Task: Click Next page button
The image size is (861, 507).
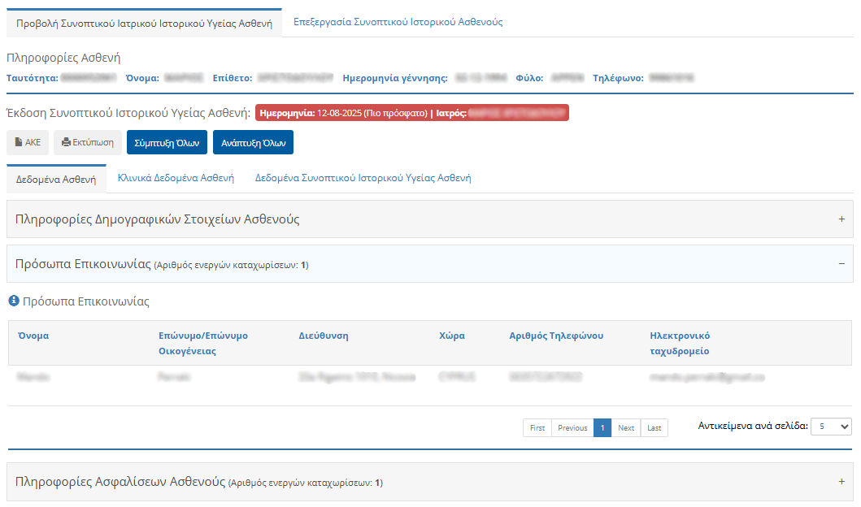Action: point(626,428)
